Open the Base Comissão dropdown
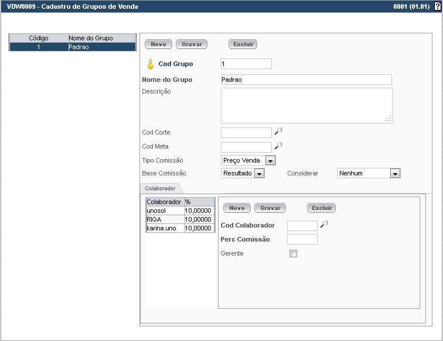The height and width of the screenshot is (341, 443). [259, 174]
